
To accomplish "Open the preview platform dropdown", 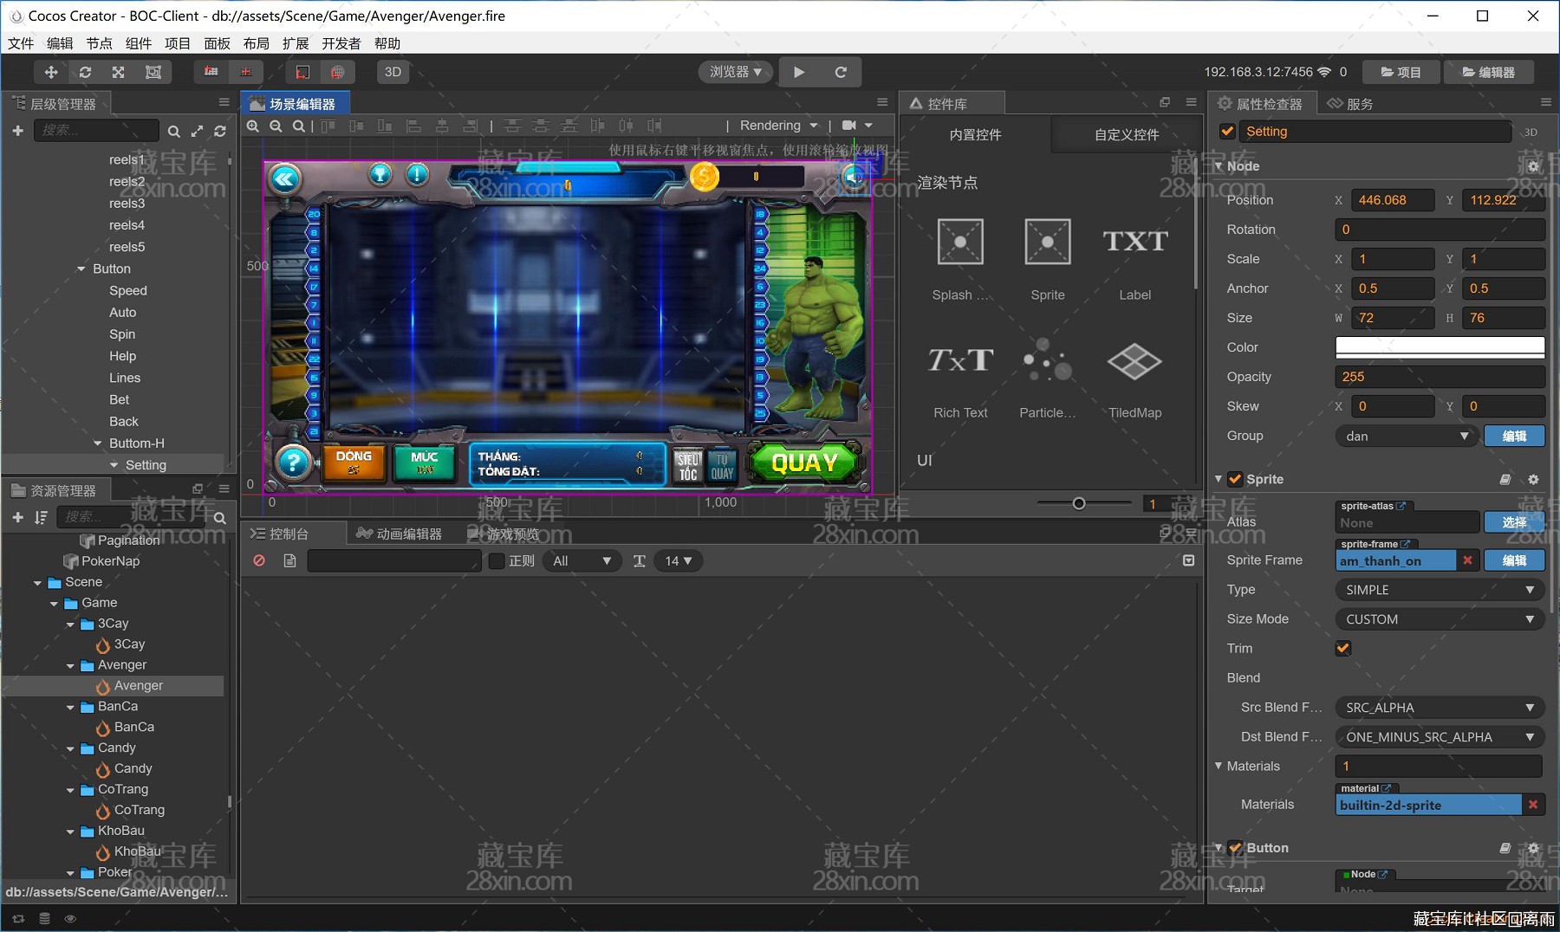I will click(x=735, y=72).
